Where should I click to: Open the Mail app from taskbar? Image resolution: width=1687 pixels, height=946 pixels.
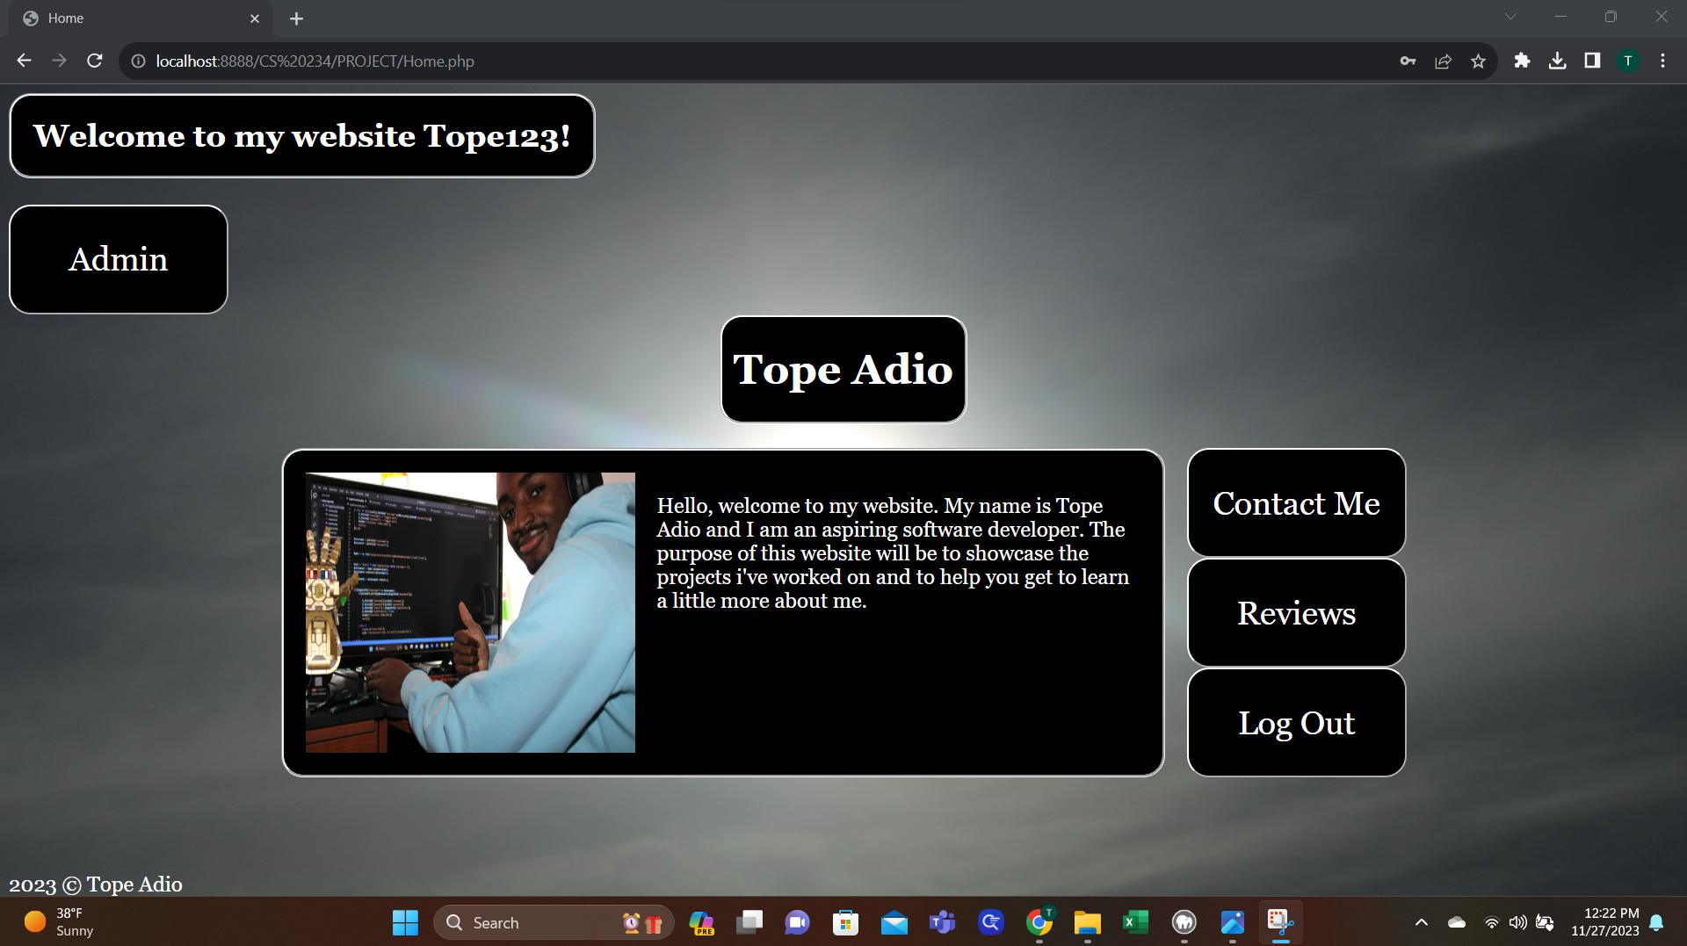tap(894, 922)
